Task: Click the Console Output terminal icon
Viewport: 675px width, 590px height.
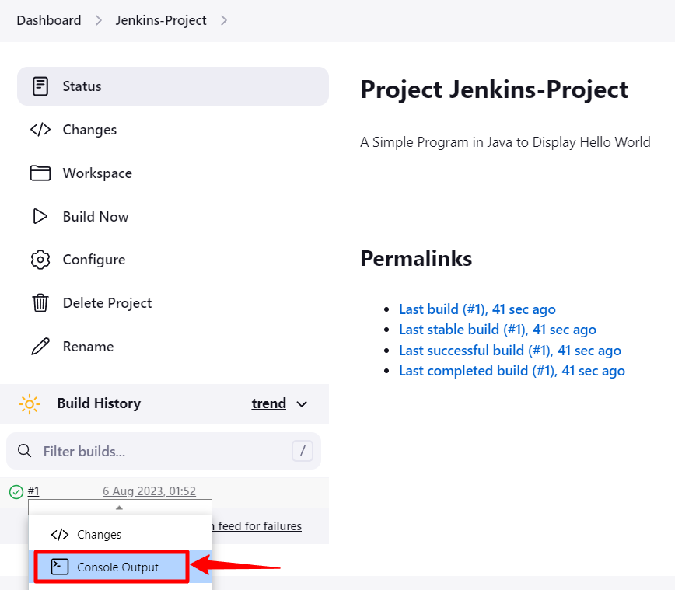Action: 60,567
